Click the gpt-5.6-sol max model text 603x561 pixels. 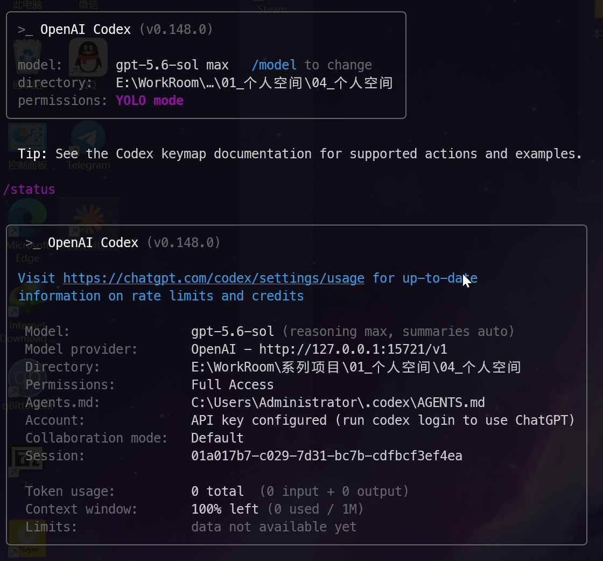[172, 65]
